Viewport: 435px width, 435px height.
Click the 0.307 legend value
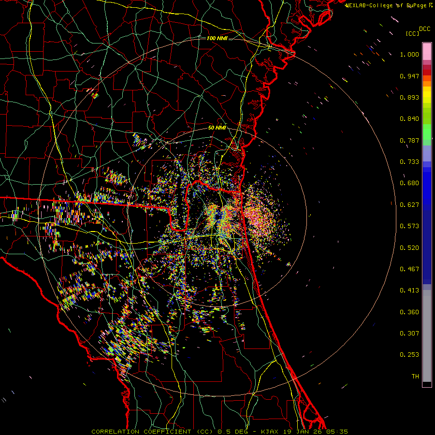click(409, 333)
